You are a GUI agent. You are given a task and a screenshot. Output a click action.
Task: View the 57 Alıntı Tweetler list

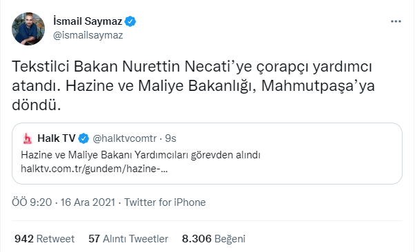pos(128,239)
